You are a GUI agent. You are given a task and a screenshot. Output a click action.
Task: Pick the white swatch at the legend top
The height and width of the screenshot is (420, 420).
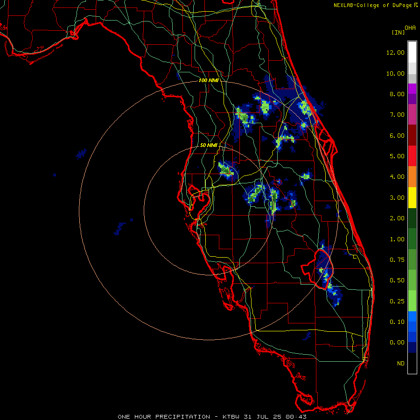point(412,52)
